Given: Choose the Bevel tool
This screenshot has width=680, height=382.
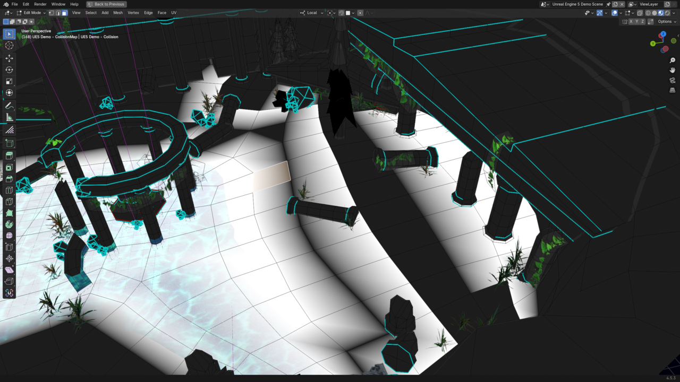Looking at the screenshot, I should click(9, 179).
